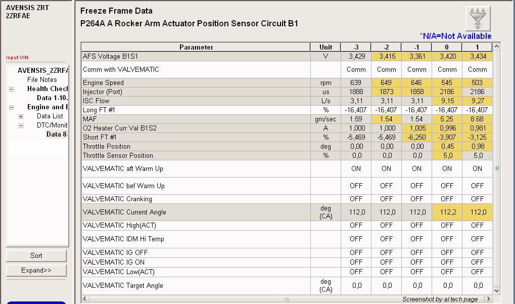Viewport: 515px width, 304px height.
Task: Click the Unit column header
Action: (x=326, y=47)
